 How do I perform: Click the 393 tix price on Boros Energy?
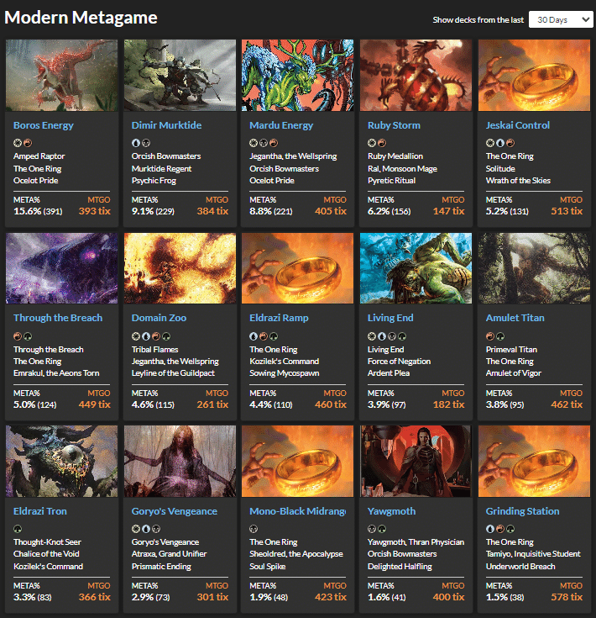click(94, 211)
